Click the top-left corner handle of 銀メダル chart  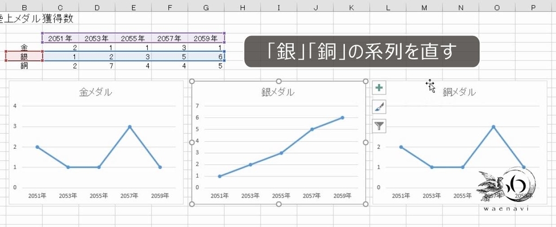pyautogui.click(x=192, y=81)
